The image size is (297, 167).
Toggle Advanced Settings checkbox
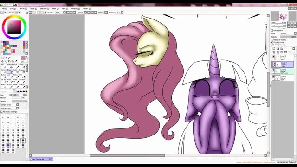(x=2, y=112)
